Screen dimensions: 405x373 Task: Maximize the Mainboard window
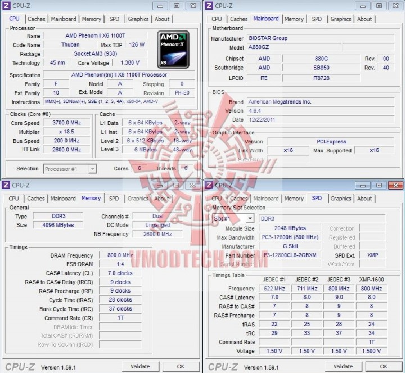pyautogui.click(x=379, y=6)
